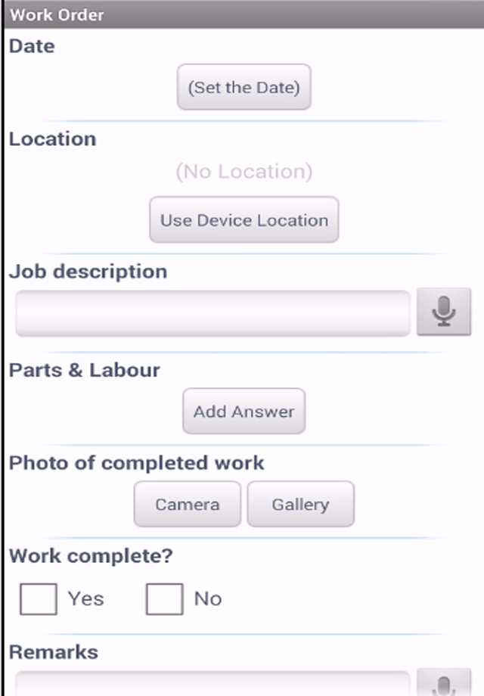Open Camera for completed work photo
The width and height of the screenshot is (484, 696).
coord(188,505)
